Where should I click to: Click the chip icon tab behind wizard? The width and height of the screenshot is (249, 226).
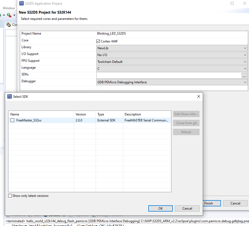click(9, 25)
